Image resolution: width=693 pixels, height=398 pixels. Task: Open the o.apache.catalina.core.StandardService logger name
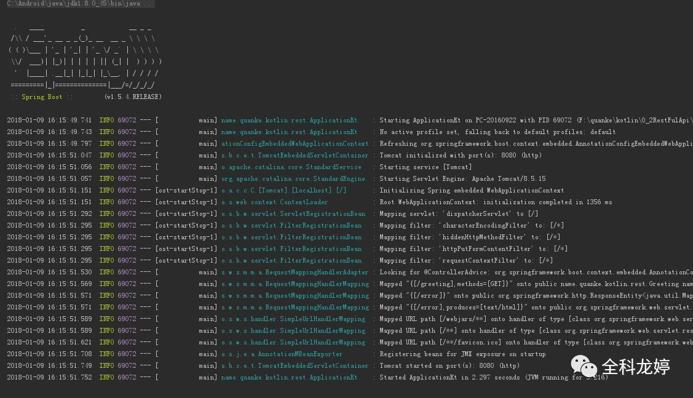click(291, 167)
